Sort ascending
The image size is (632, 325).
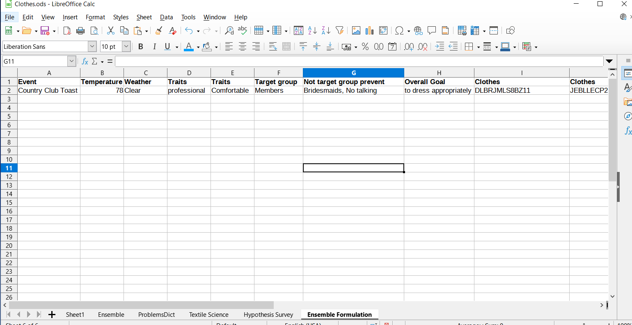(x=312, y=31)
